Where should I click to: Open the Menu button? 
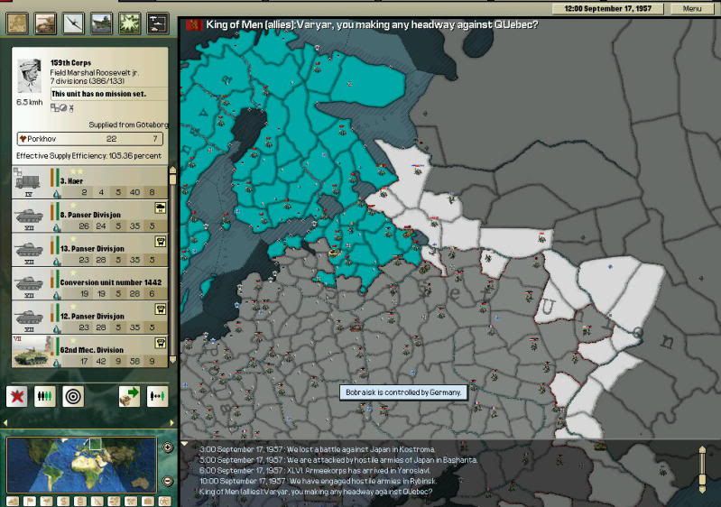pos(692,9)
